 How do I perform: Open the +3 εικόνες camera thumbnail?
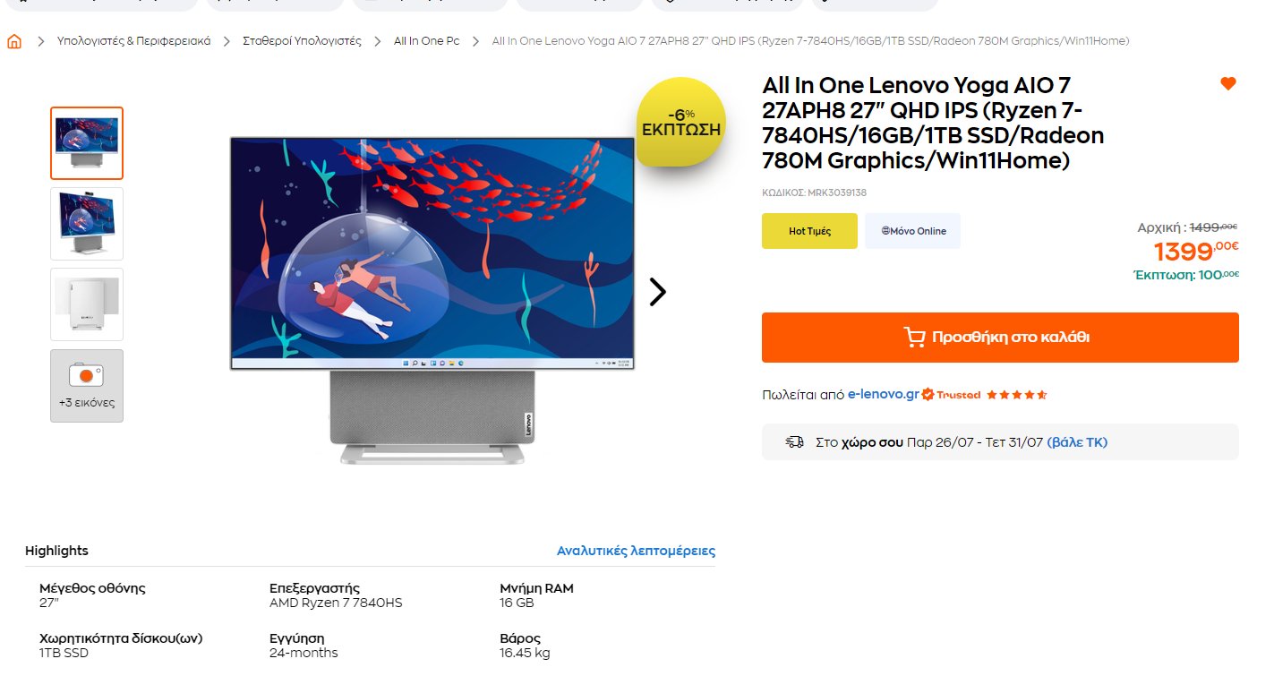[x=87, y=386]
